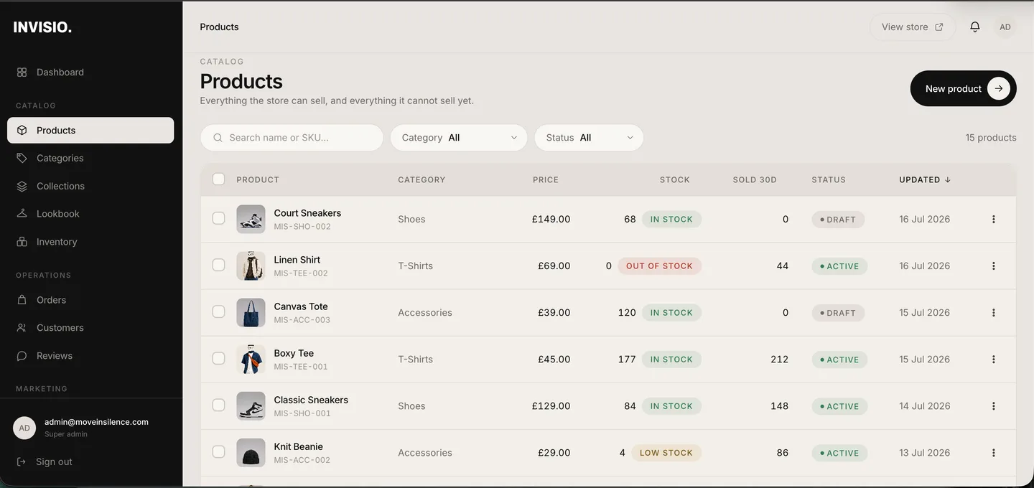Click the Court Sneakers product thumbnail

pyautogui.click(x=251, y=219)
